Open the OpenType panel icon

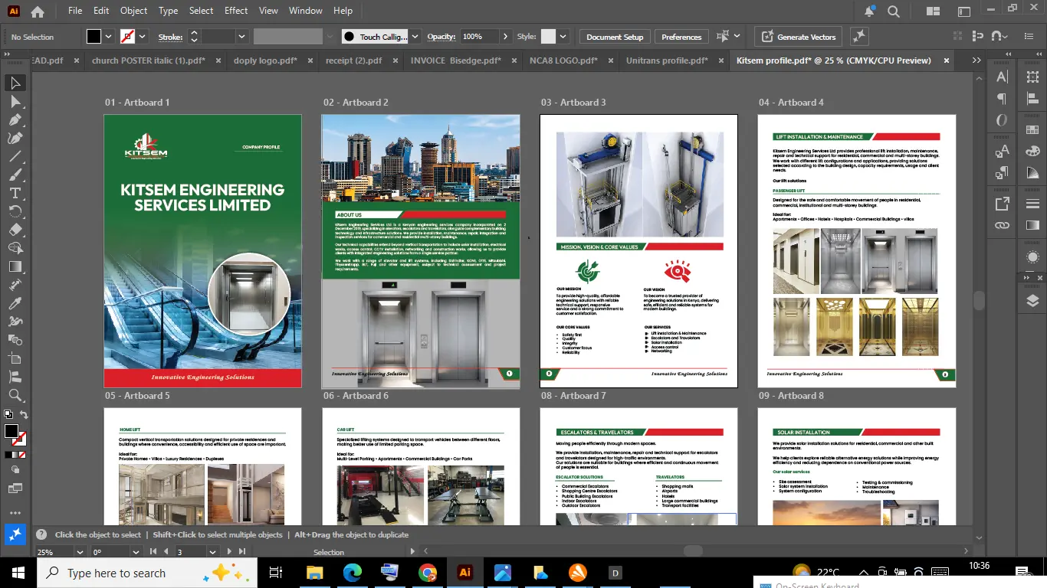[1002, 120]
